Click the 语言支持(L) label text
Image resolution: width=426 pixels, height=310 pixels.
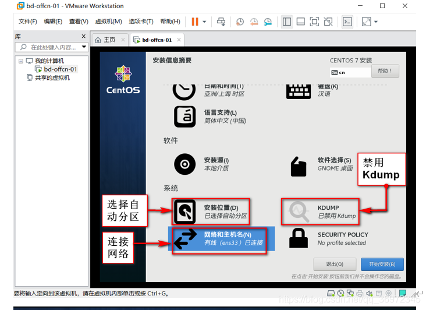221,112
